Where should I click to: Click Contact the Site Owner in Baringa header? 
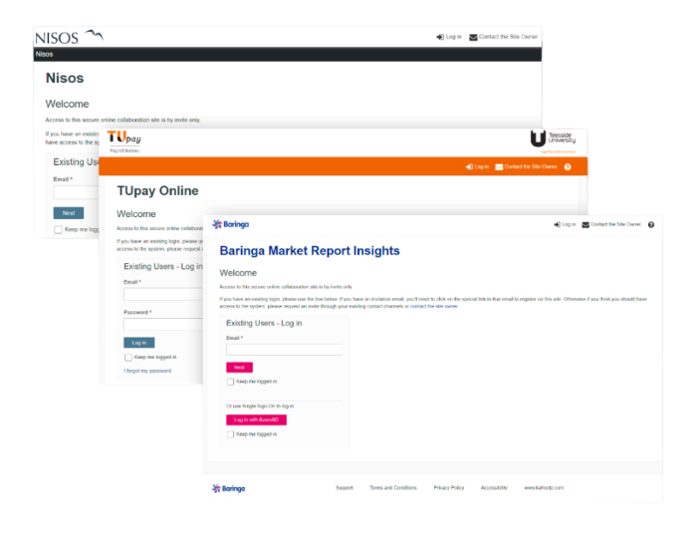pos(611,224)
